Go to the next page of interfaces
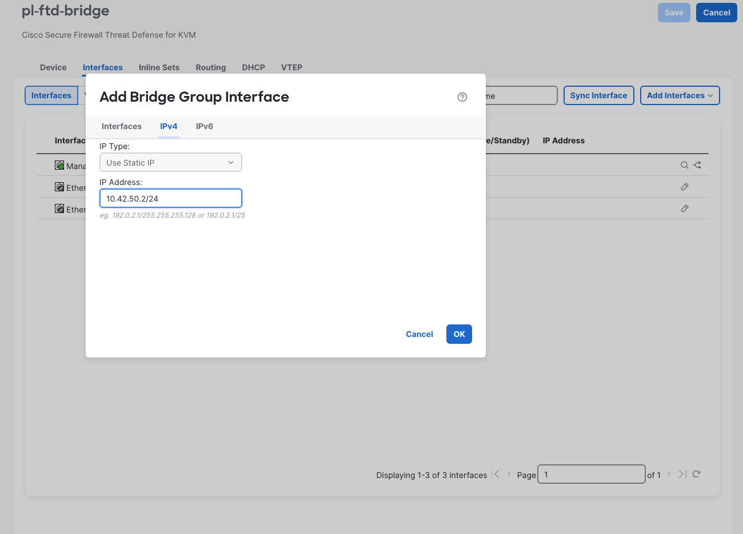This screenshot has width=743, height=534. point(669,474)
